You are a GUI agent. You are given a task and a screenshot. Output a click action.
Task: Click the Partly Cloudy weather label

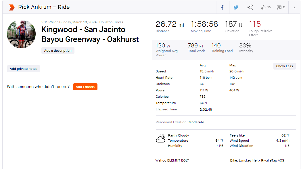coord(179,135)
